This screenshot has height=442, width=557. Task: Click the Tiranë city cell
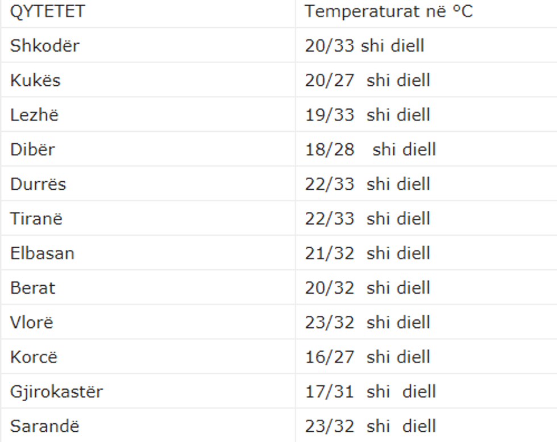coord(36,219)
